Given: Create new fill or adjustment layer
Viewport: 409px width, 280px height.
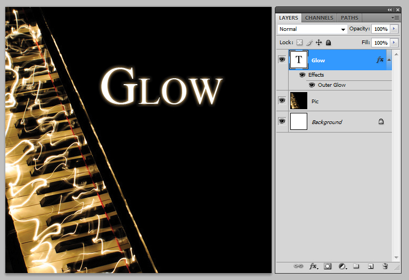Looking at the screenshot, I should coord(342,266).
